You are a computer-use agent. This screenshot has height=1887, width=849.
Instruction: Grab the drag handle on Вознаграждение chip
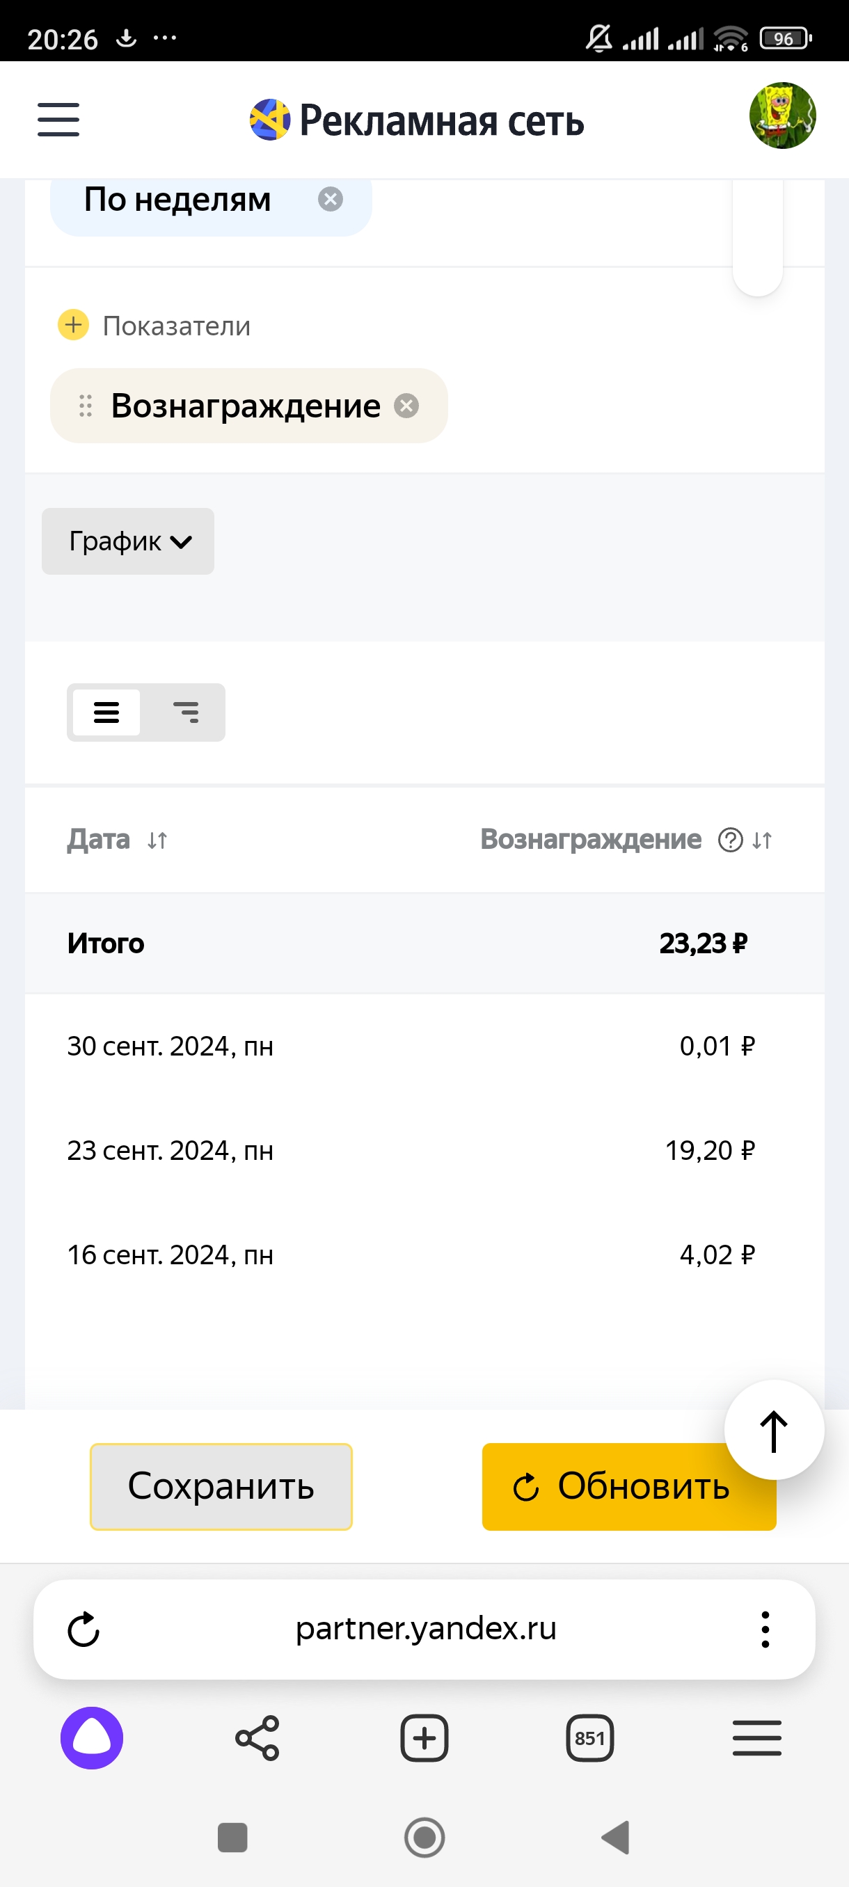(x=86, y=406)
